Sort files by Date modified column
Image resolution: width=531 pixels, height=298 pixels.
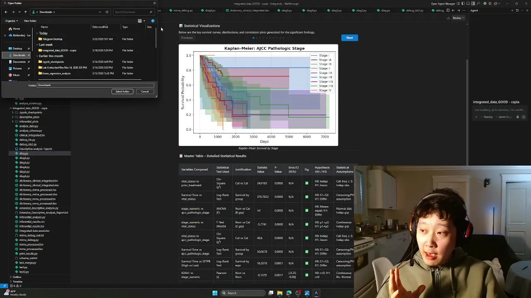pyautogui.click(x=100, y=27)
